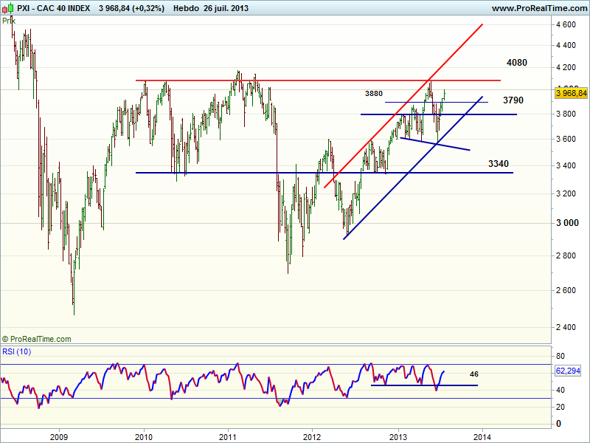Select the 3340 support level label
This screenshot has height=443, width=590.
click(x=499, y=163)
